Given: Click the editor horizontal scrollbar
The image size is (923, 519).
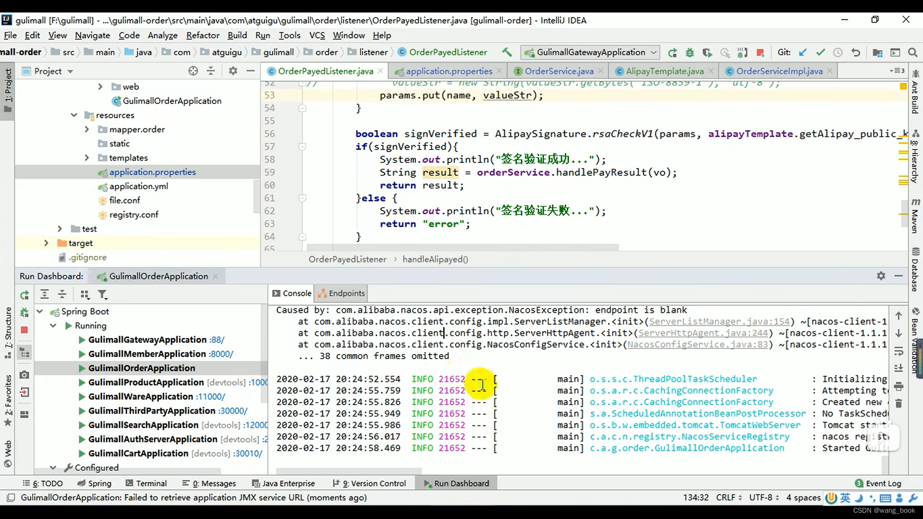Looking at the screenshot, I should [462, 247].
